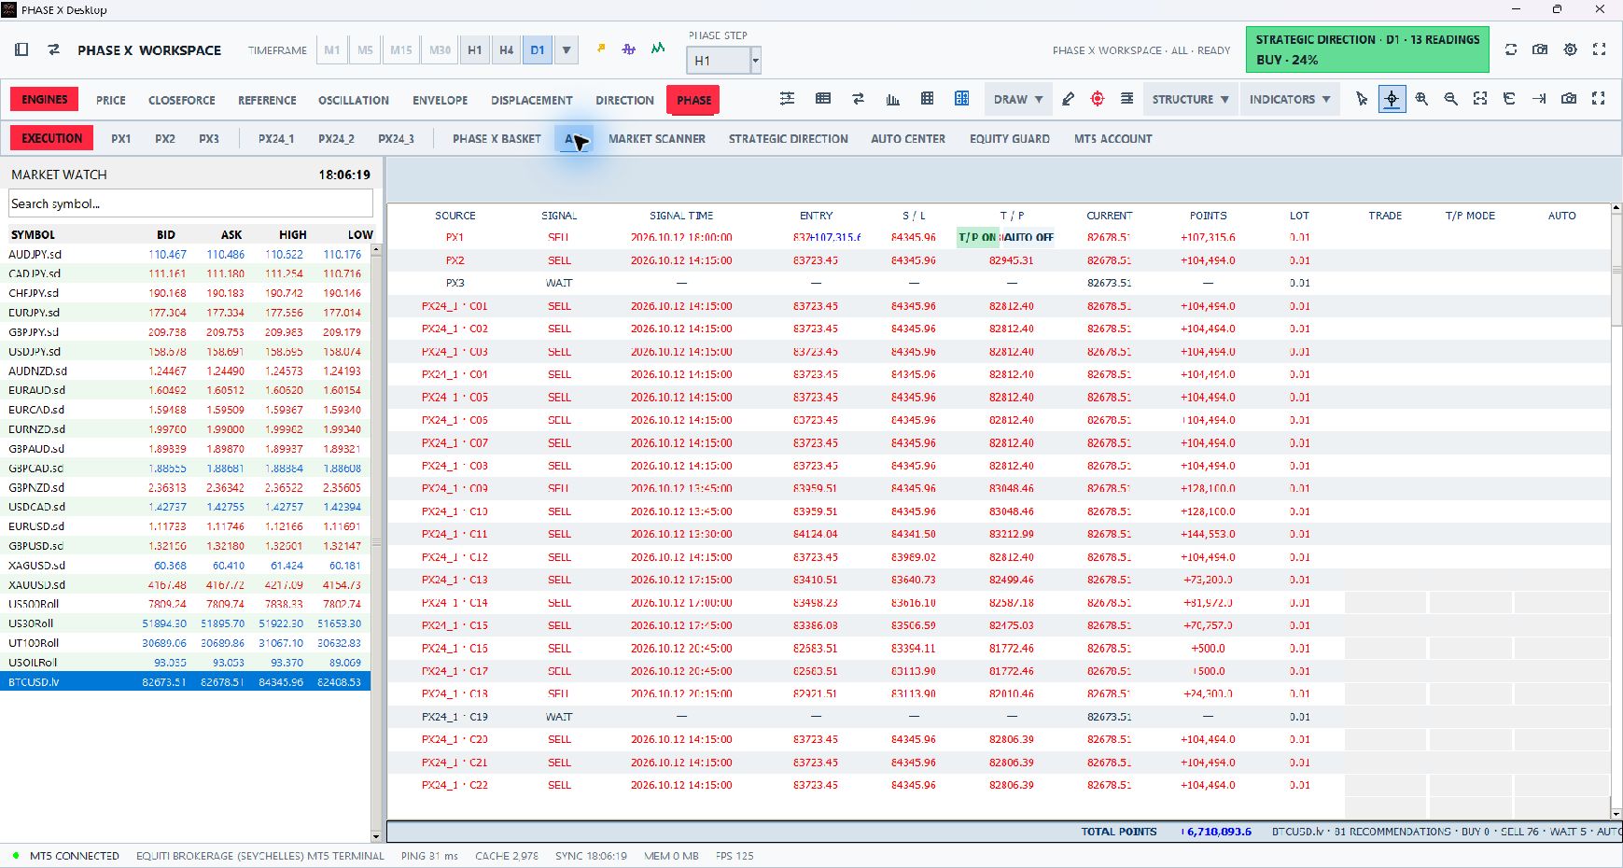Click the signals table vertical scrollbar
Viewport: 1623px width, 868px height.
(x=1616, y=511)
